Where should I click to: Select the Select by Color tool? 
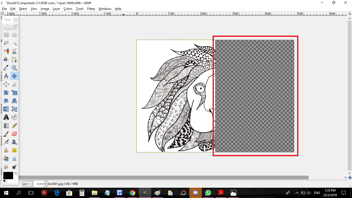point(6,51)
